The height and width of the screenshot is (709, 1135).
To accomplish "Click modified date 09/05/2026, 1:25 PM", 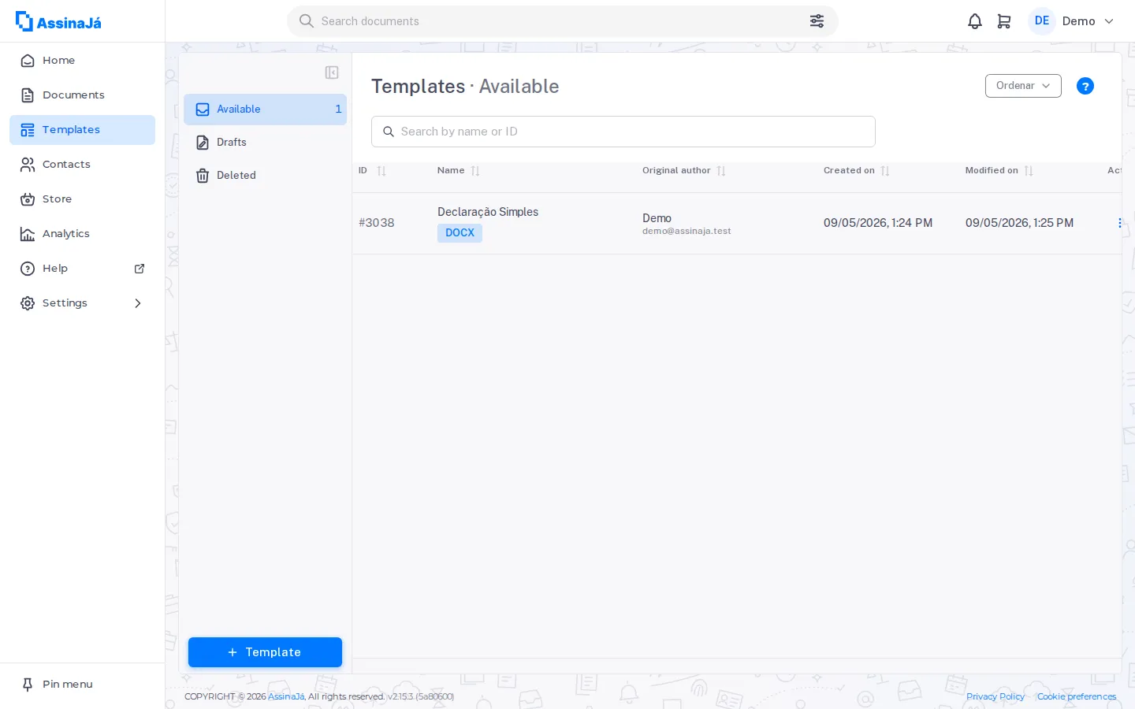I will [x=1019, y=223].
